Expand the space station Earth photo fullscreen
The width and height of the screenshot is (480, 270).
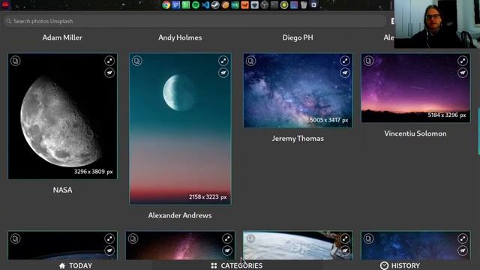[345, 238]
